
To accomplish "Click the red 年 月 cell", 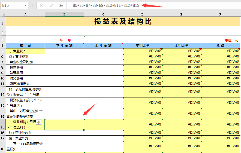I will 64,39.
